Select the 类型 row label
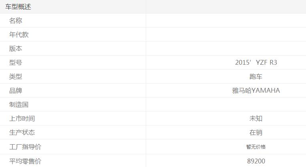The width and height of the screenshot is (306, 167). (16, 77)
